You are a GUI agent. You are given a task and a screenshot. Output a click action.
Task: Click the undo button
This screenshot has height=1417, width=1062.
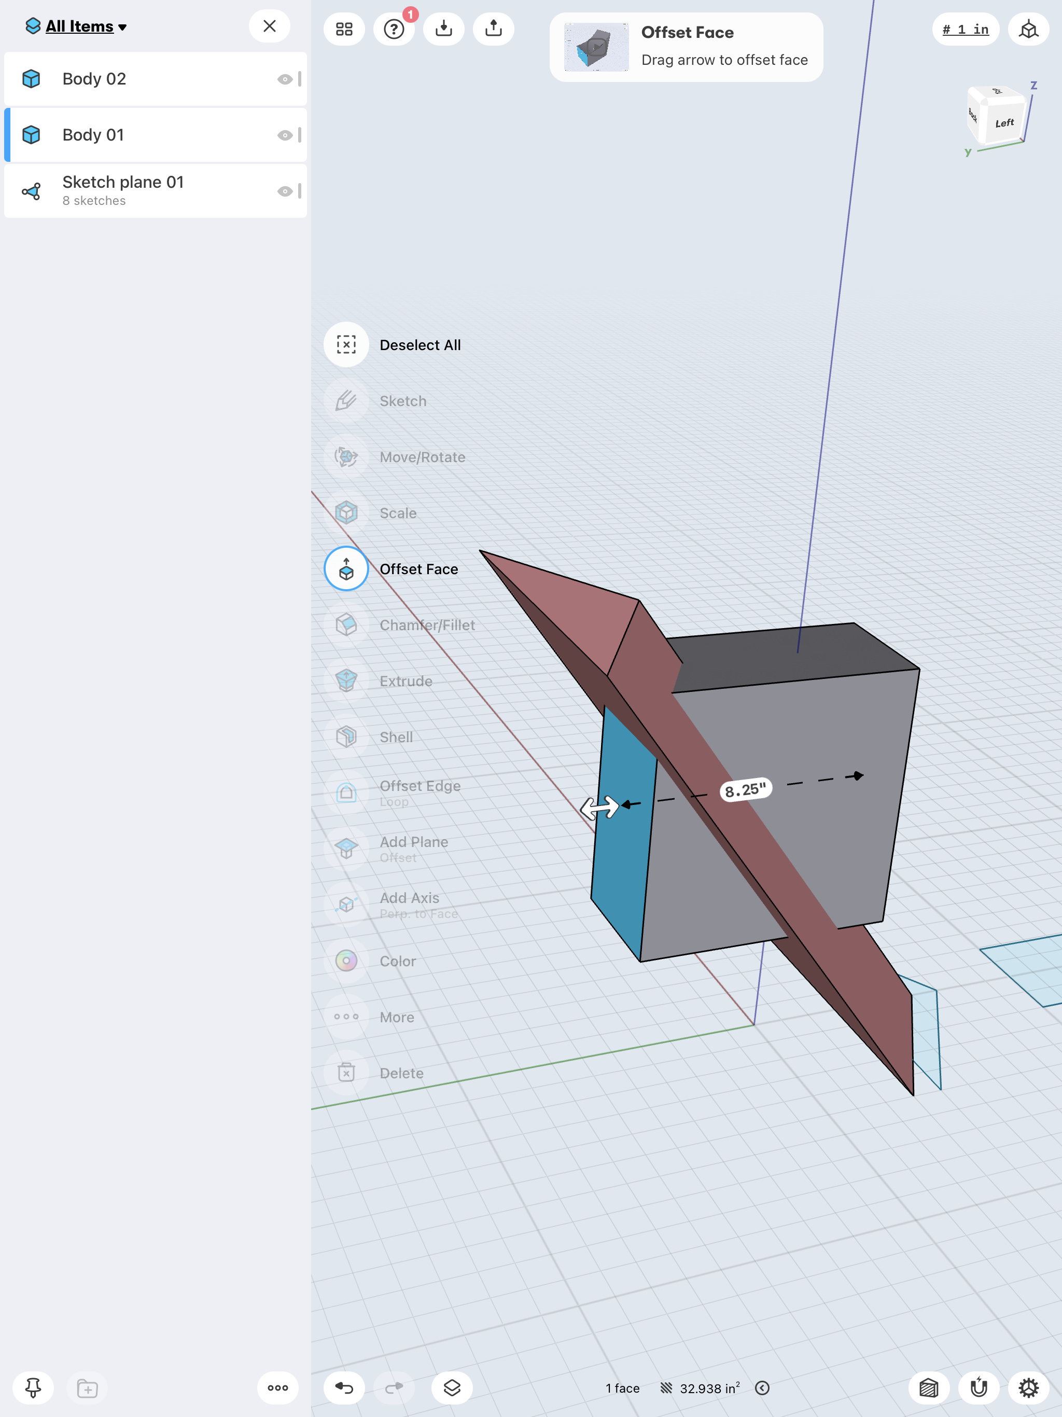(x=344, y=1387)
